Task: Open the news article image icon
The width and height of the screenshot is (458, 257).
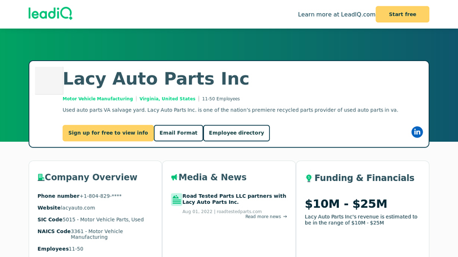Action: click(x=176, y=199)
